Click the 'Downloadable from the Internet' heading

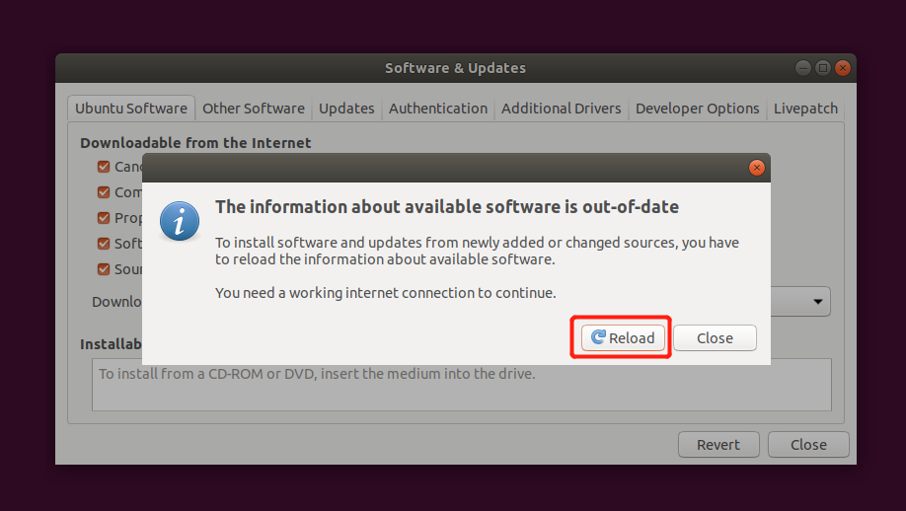[x=195, y=143]
